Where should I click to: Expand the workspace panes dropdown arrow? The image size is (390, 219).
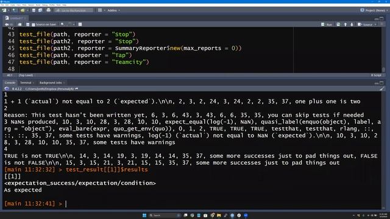tap(104, 10)
